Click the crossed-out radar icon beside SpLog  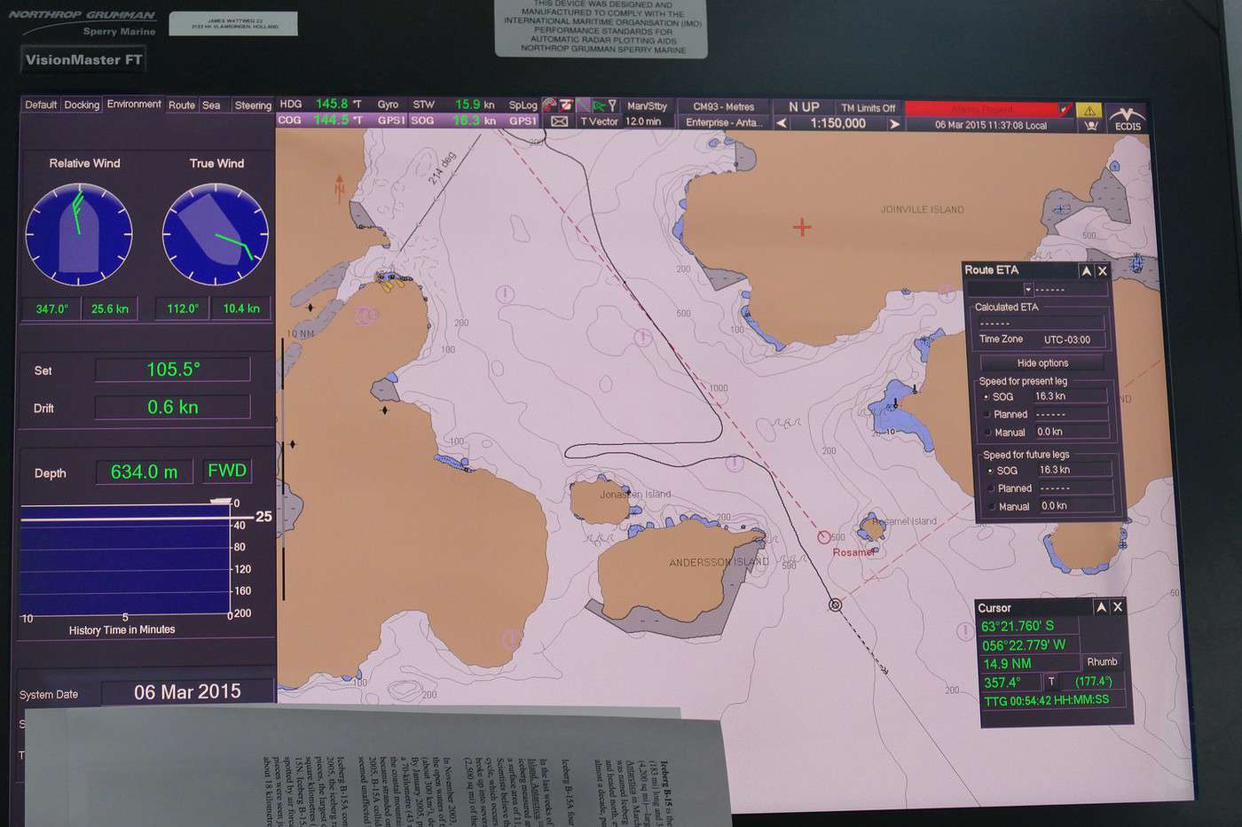coord(549,105)
